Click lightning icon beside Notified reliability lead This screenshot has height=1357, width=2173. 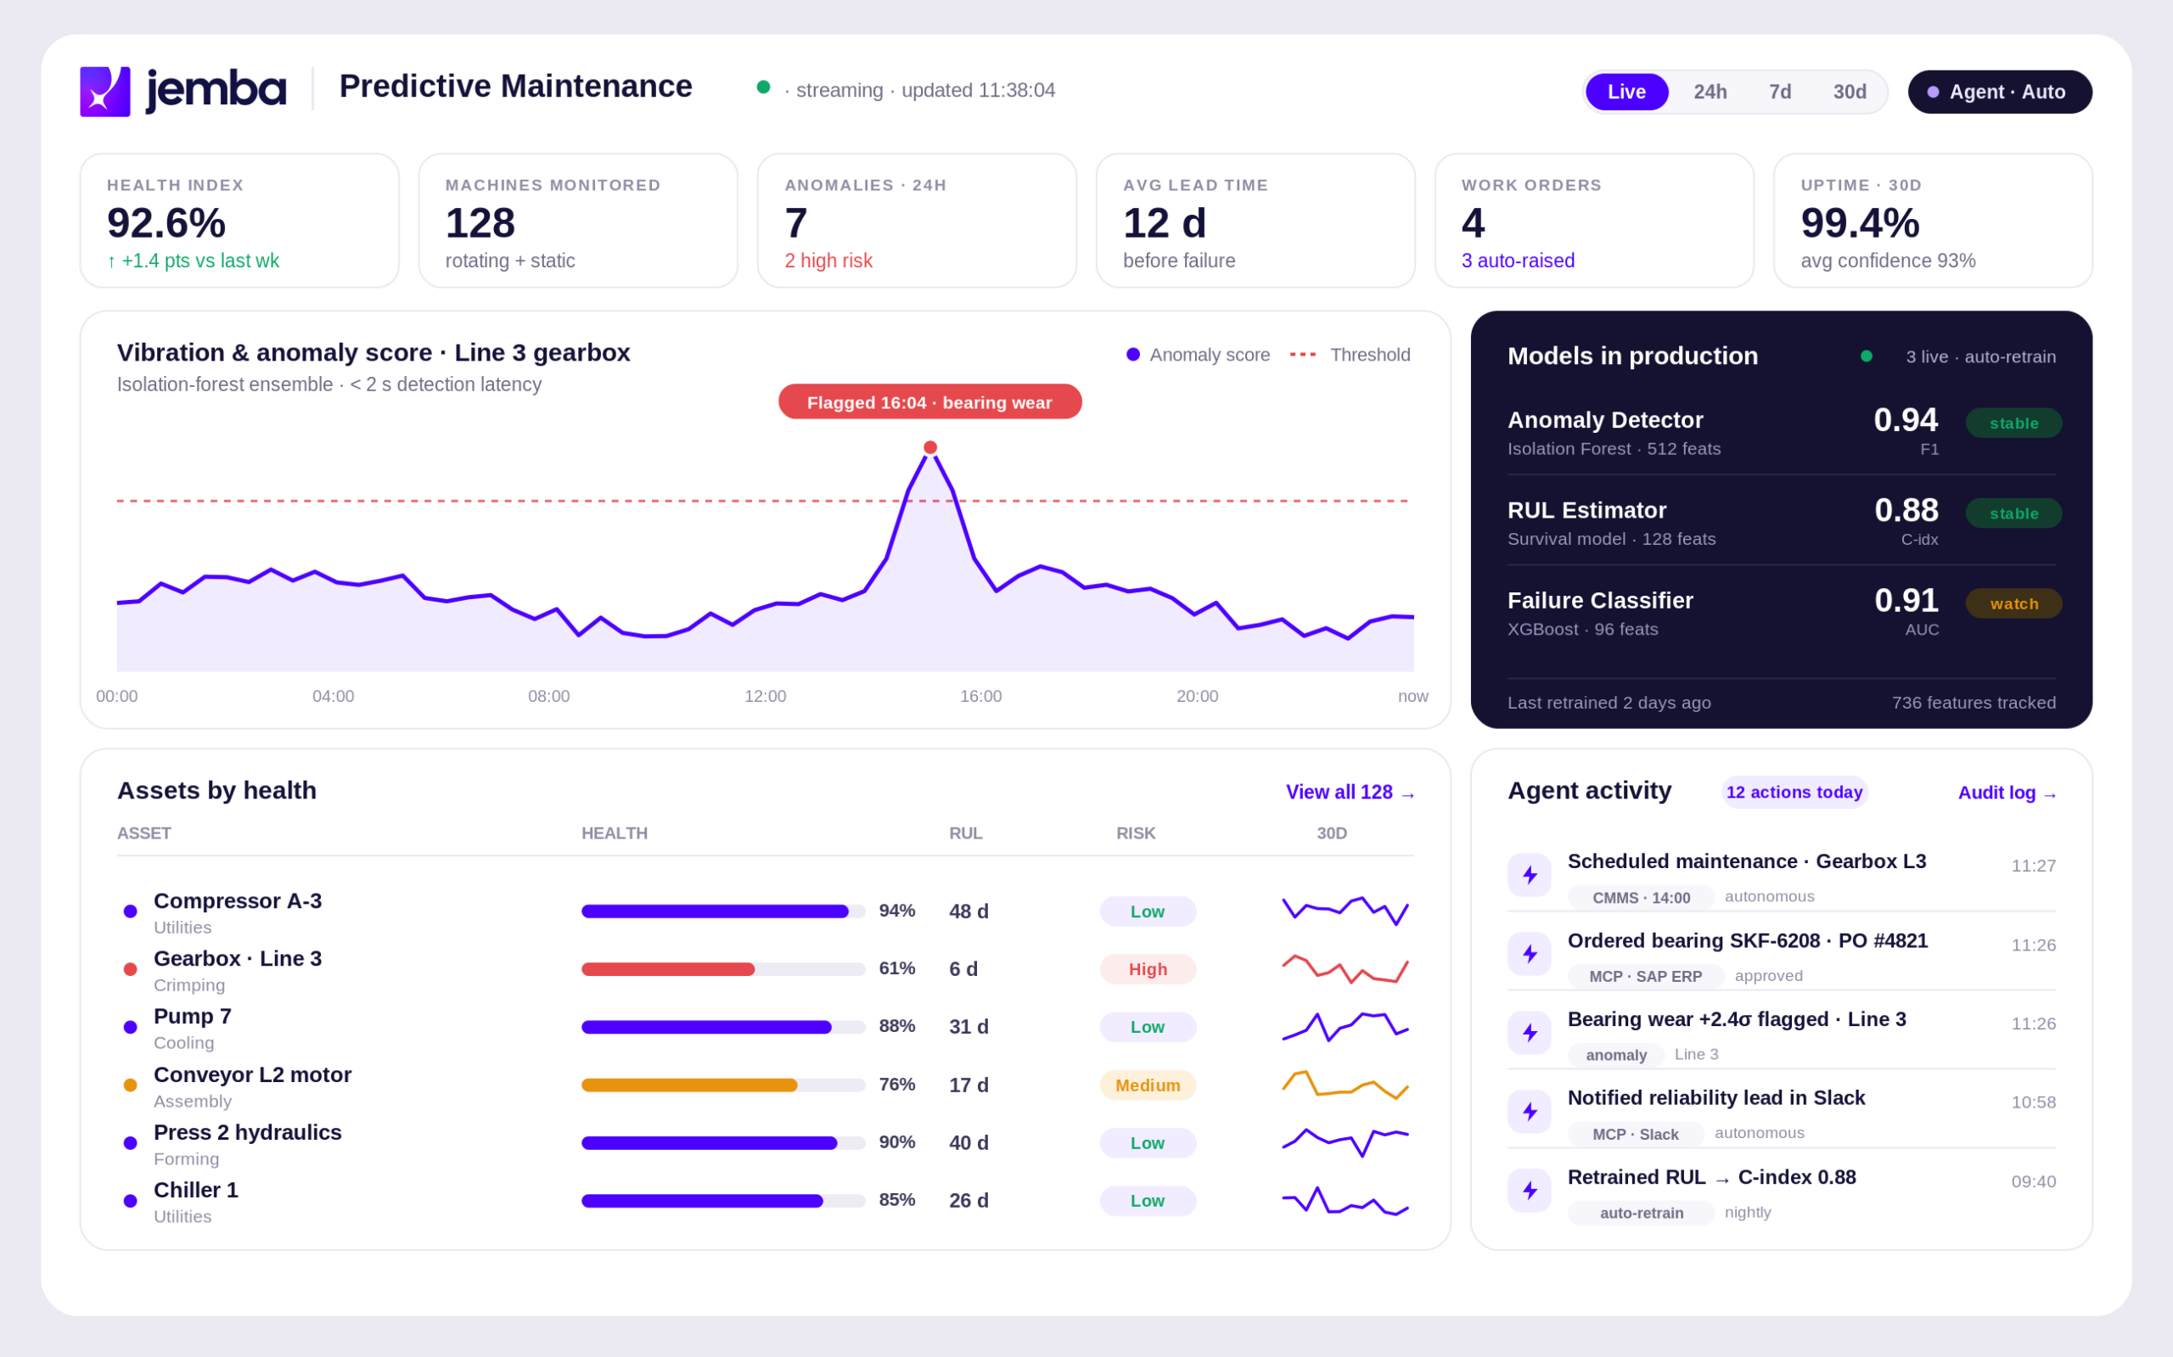coord(1530,1112)
